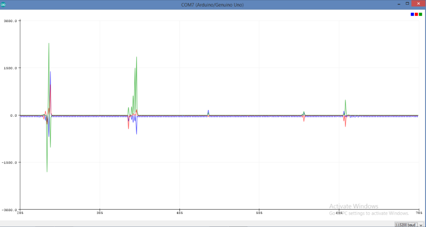Image resolution: width=426 pixels, height=227 pixels.
Task: Open the 115200 baud rate dropdown
Action: tap(410, 225)
